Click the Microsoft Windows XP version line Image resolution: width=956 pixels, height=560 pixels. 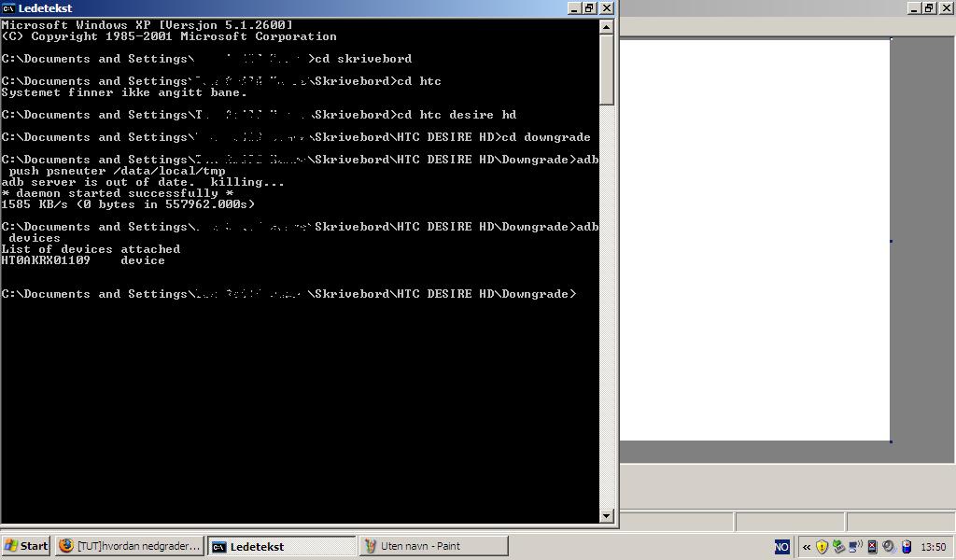coord(147,25)
